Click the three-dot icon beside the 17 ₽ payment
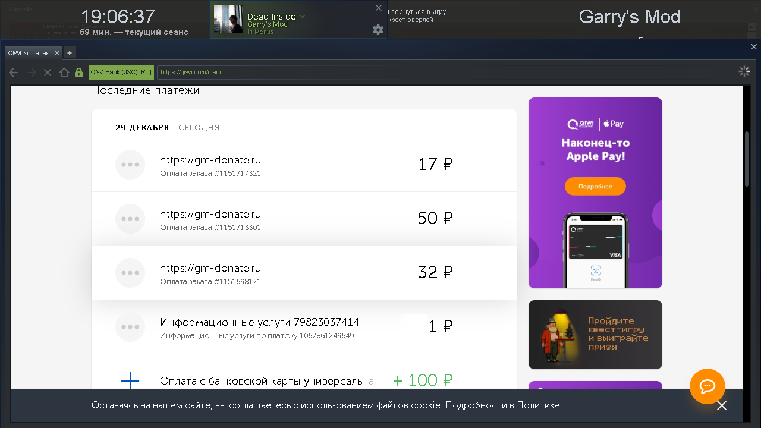This screenshot has width=761, height=428. 130,165
